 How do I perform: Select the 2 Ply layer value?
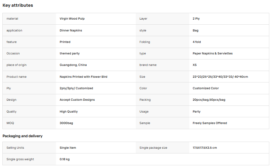point(196,19)
